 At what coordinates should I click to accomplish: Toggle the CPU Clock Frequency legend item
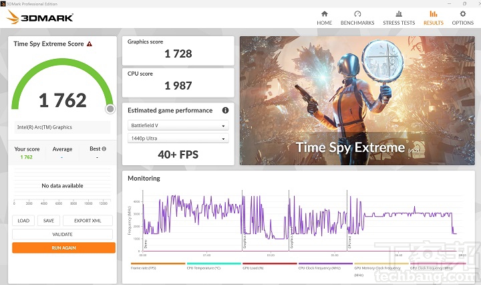(325, 266)
